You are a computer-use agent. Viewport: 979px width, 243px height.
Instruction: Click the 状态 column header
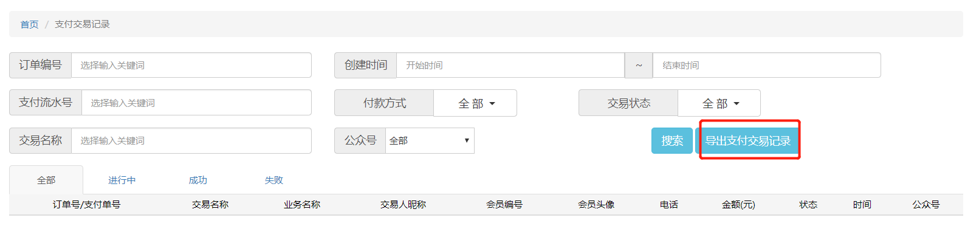808,205
